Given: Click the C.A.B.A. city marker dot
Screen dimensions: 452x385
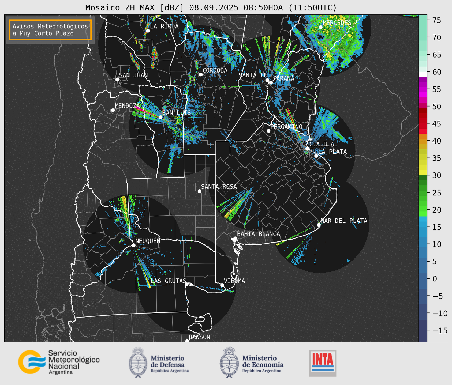Looking at the screenshot, I should click(x=307, y=148).
